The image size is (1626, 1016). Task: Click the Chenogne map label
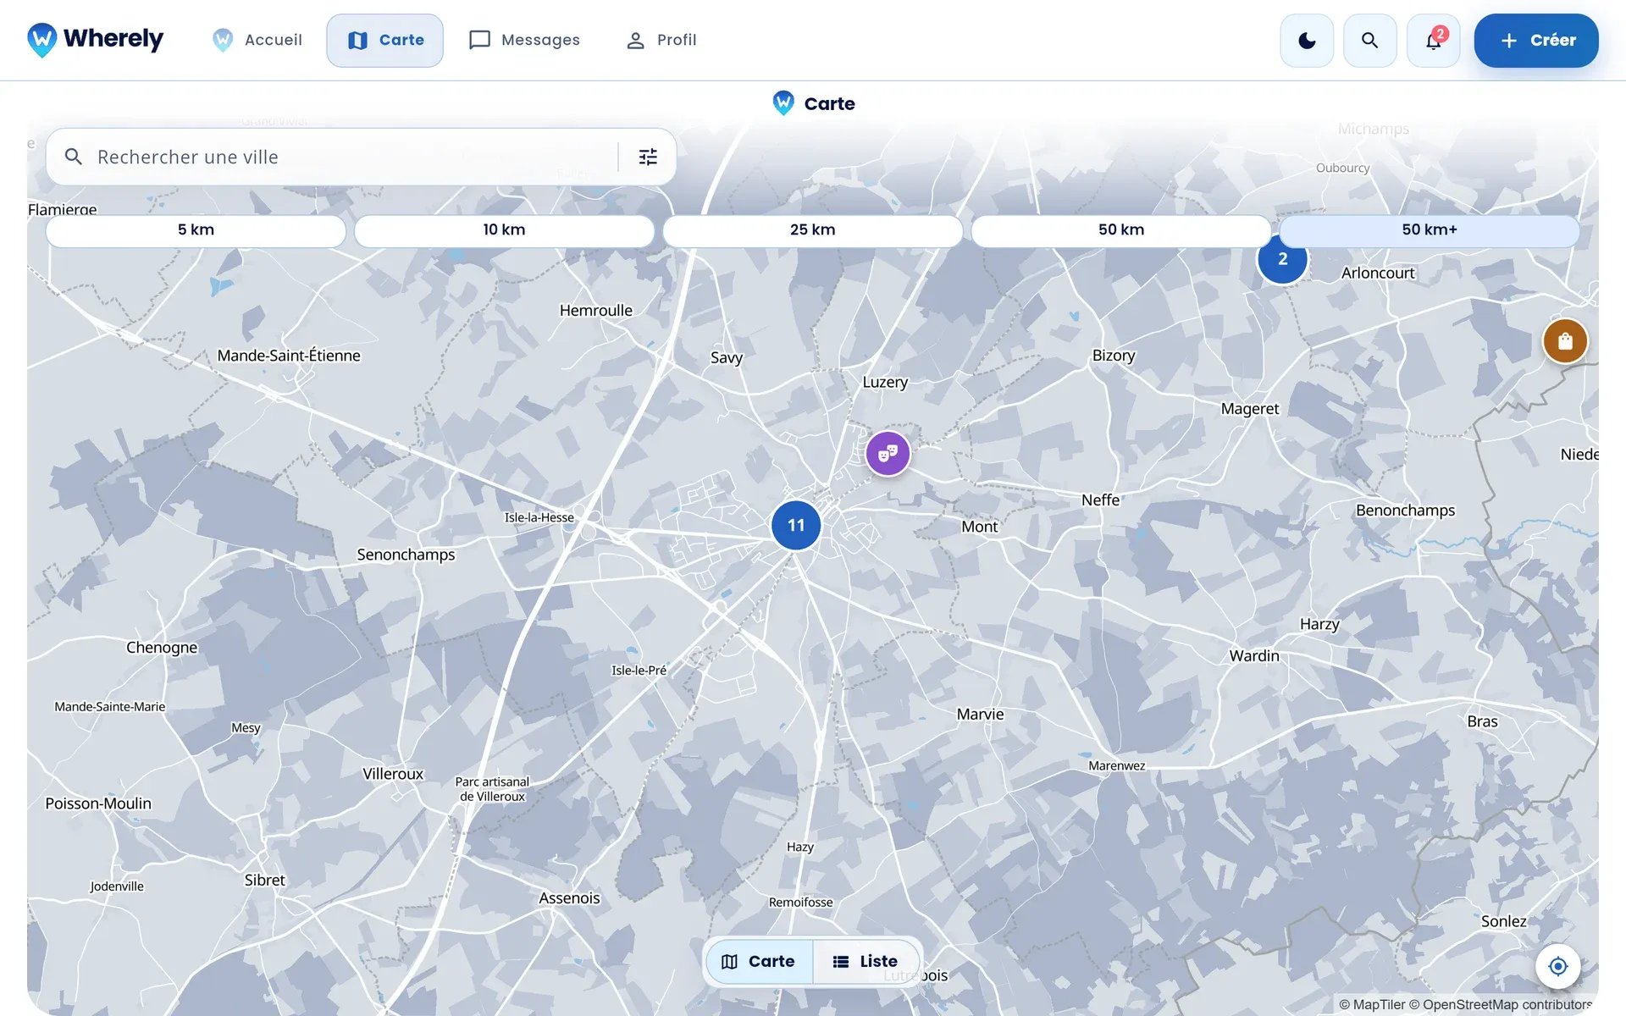point(162,648)
